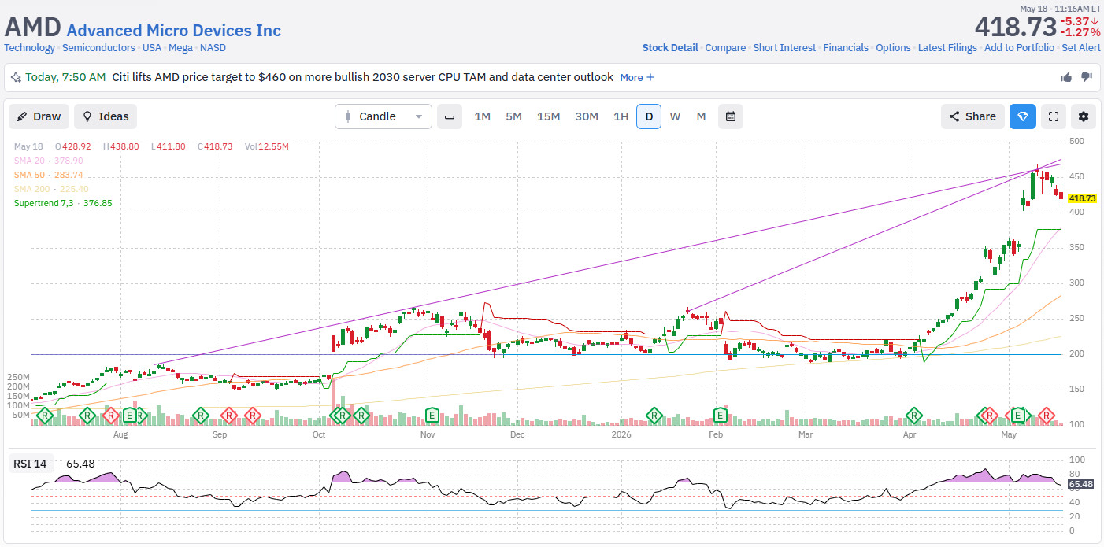The image size is (1104, 547).
Task: Open the Candle chart type dropdown
Action: 383,116
